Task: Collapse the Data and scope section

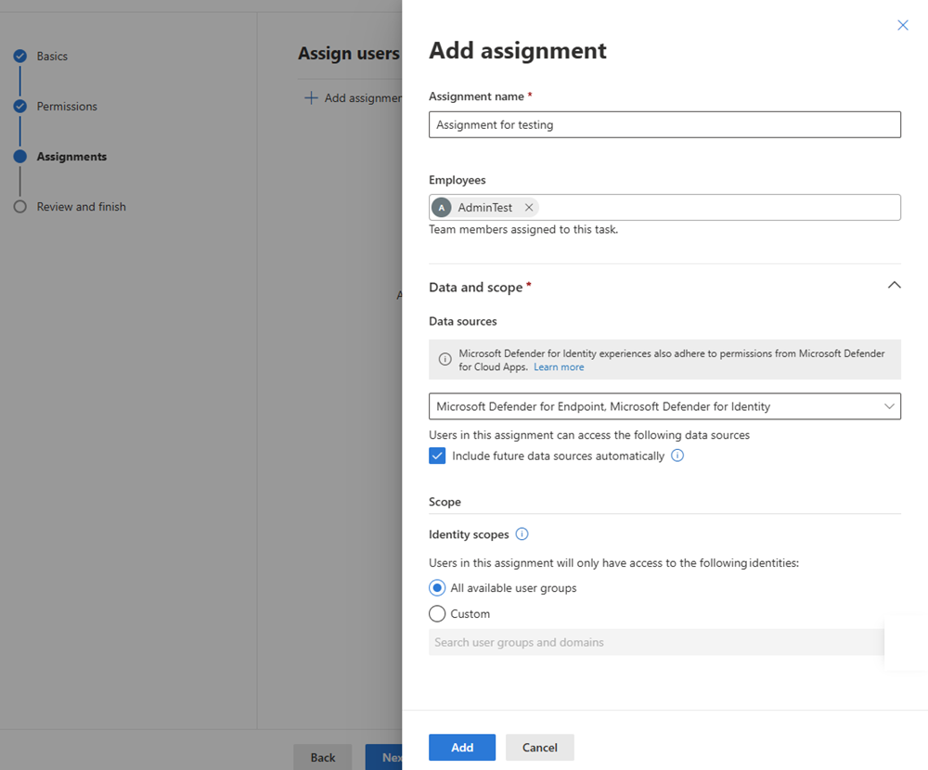Action: coord(895,286)
